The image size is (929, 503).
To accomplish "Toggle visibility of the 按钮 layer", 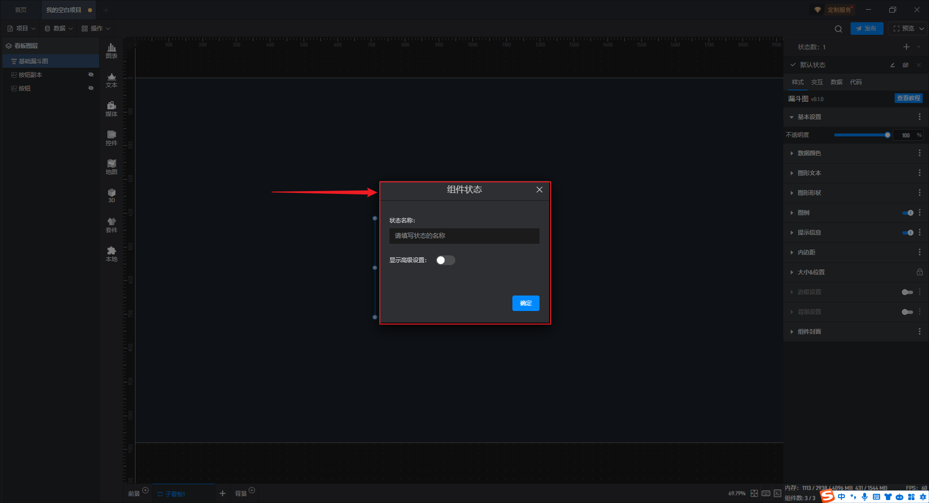I will tap(90, 88).
